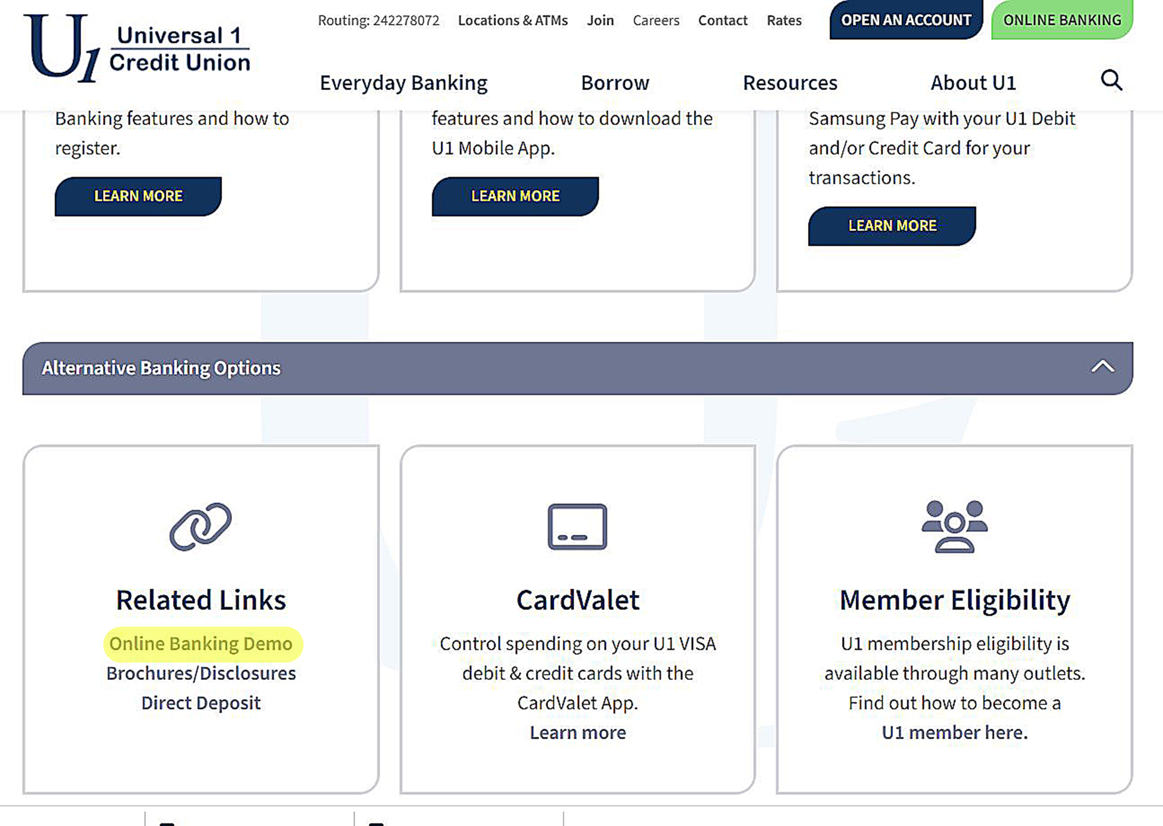Click the Member Eligibility heading
Screen dimensions: 1163x826
pyautogui.click(x=955, y=600)
